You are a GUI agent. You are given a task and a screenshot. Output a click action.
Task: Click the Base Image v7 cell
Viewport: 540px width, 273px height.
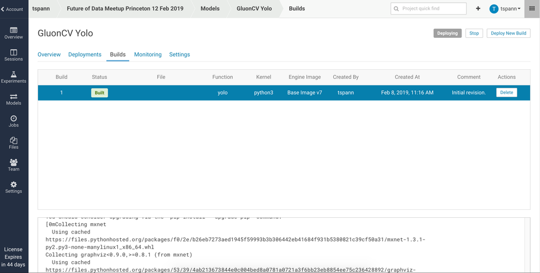click(305, 92)
